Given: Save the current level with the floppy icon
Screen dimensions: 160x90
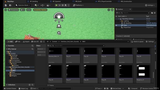Looking at the screenshot, I should click(6, 5).
